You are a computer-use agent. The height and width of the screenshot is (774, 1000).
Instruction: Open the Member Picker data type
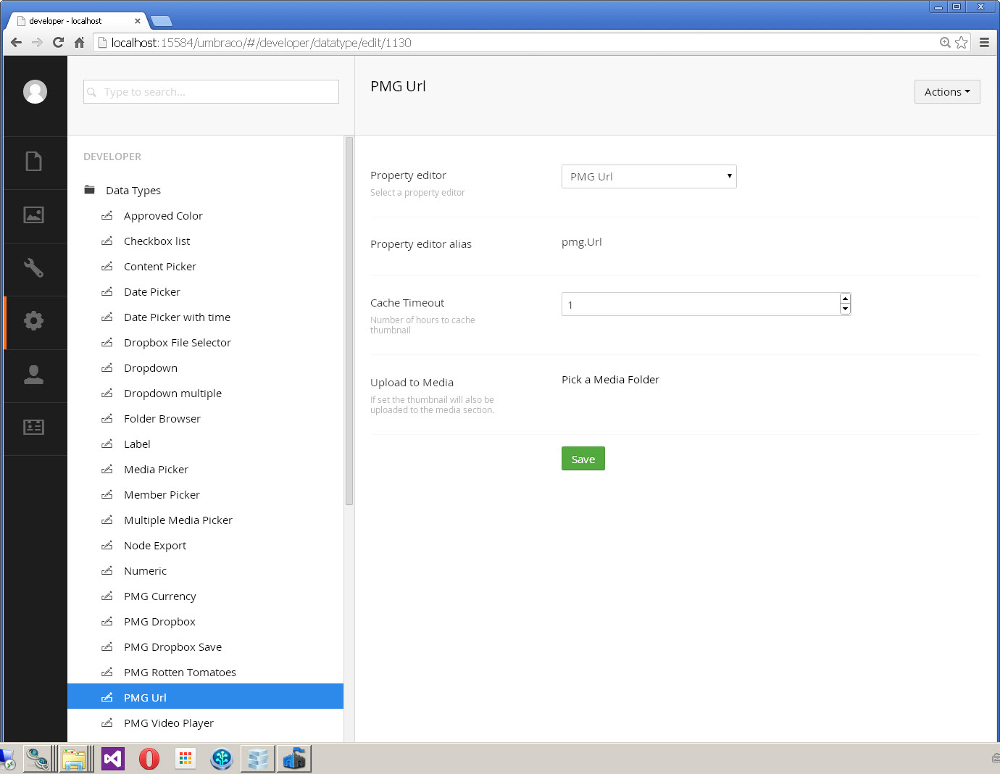162,495
